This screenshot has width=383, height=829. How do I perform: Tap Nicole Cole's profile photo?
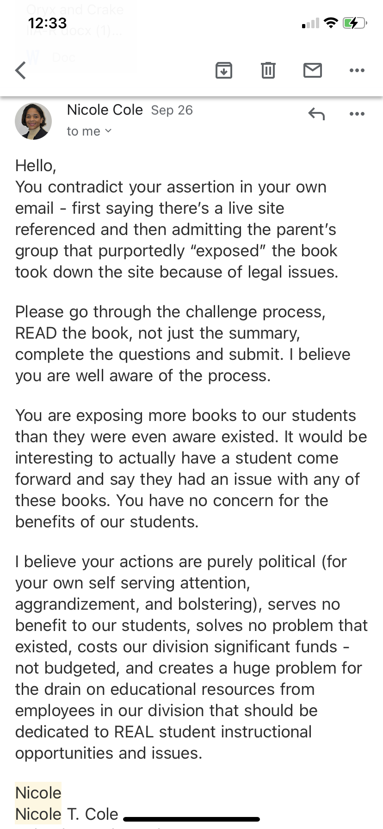[x=33, y=121]
